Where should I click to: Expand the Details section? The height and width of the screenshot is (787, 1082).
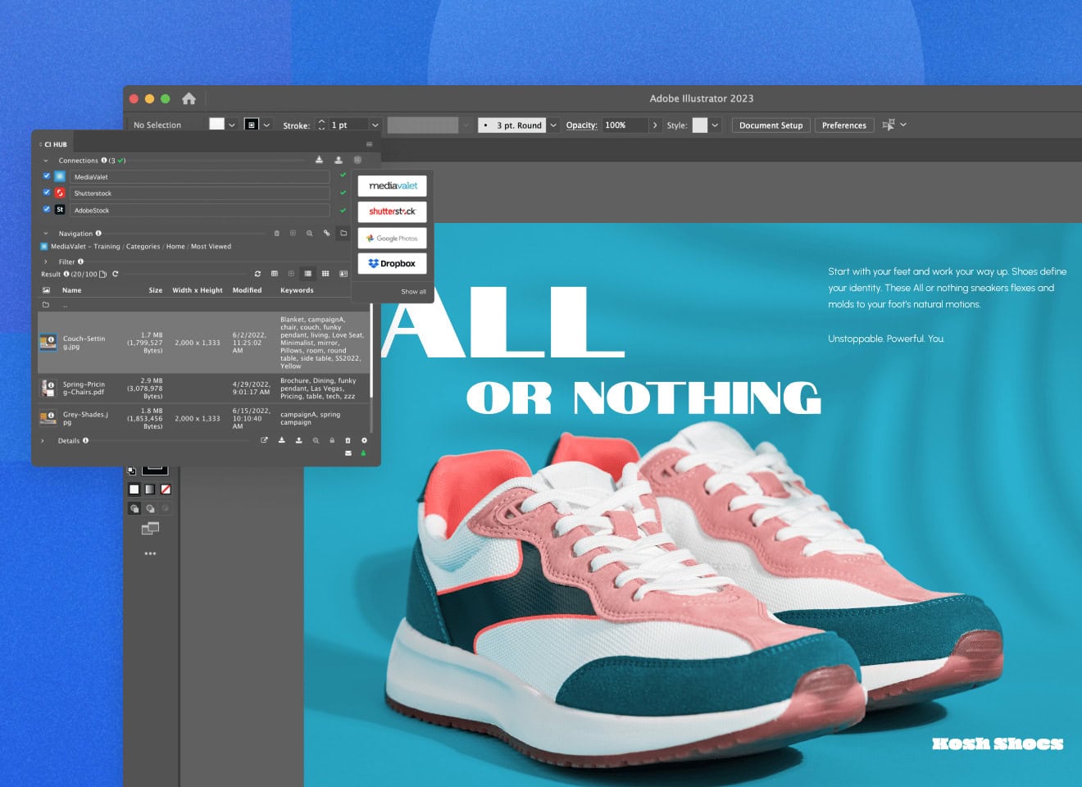[x=43, y=441]
